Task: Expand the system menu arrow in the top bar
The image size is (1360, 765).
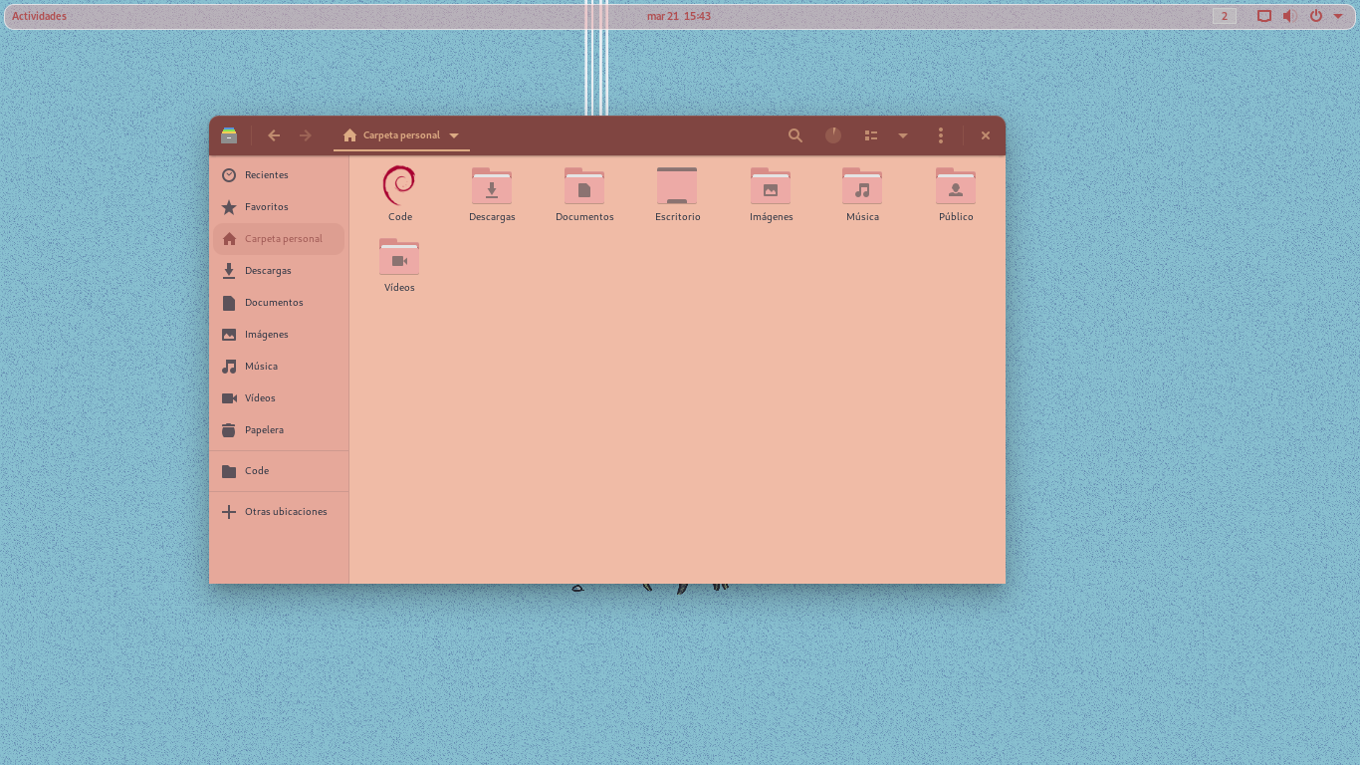Action: [x=1338, y=16]
